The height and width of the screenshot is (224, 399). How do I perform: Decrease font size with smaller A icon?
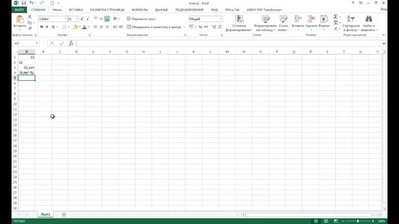(88, 19)
